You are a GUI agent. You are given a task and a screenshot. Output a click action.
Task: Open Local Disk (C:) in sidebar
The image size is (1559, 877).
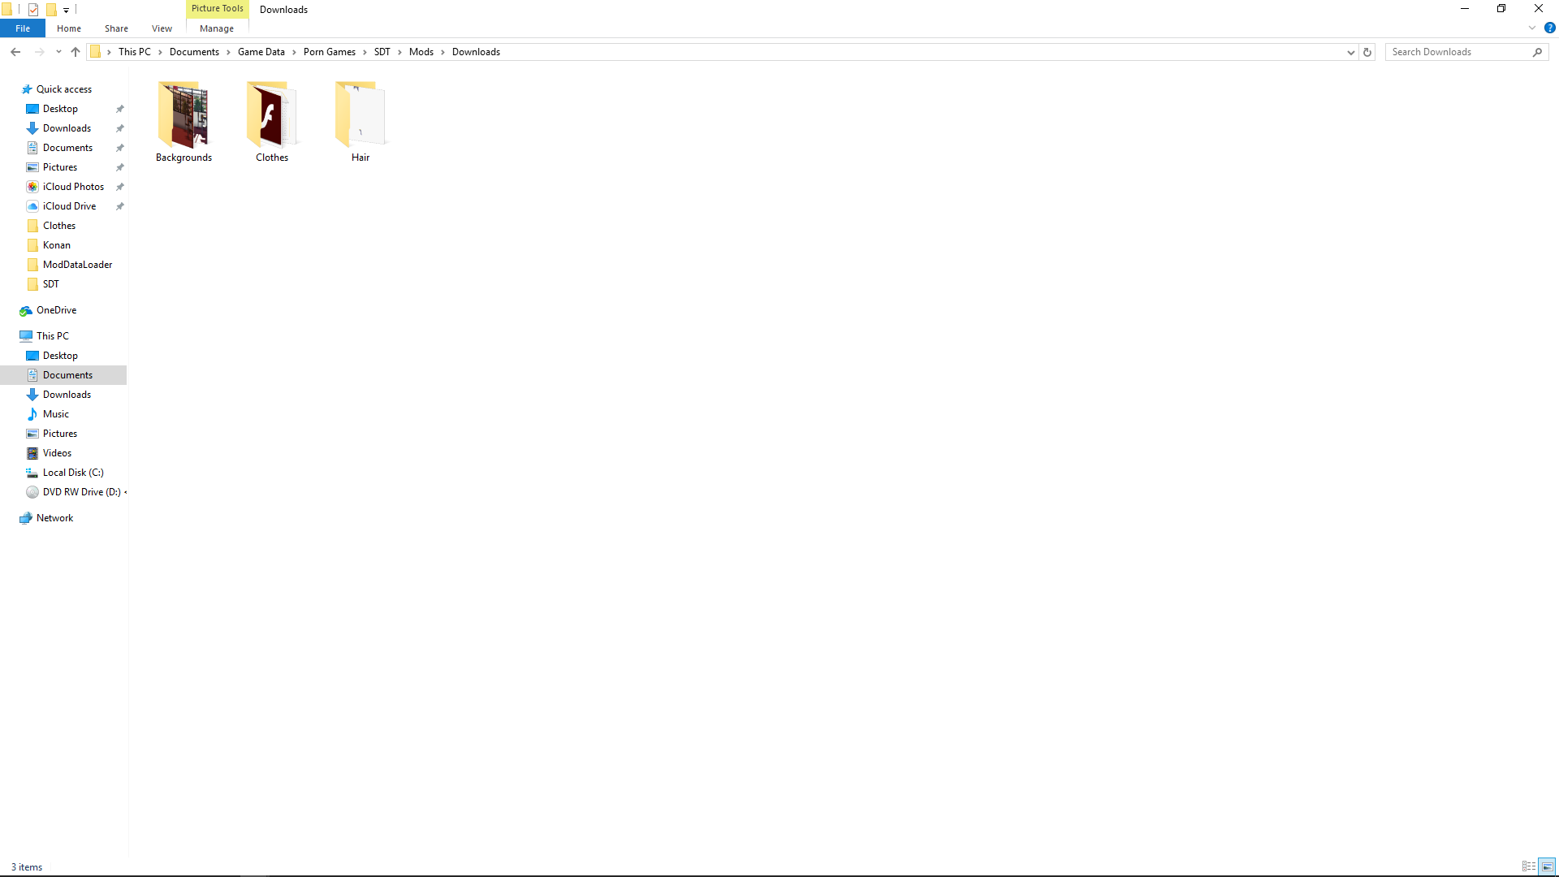tap(73, 473)
